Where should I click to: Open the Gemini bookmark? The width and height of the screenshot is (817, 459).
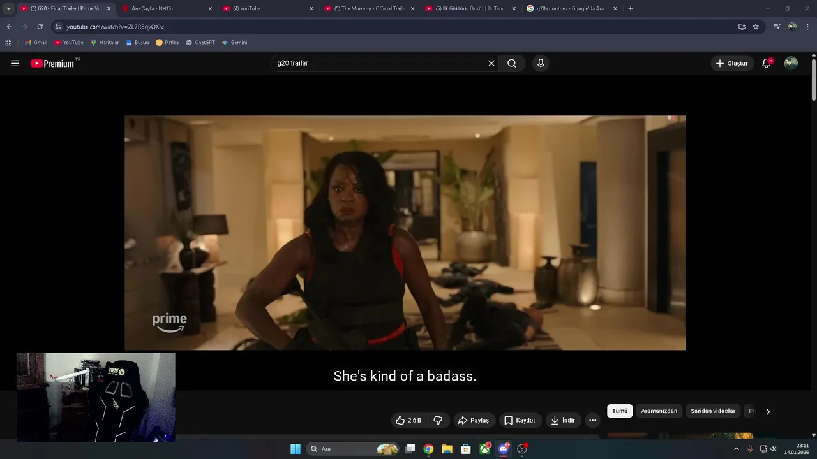pyautogui.click(x=234, y=43)
